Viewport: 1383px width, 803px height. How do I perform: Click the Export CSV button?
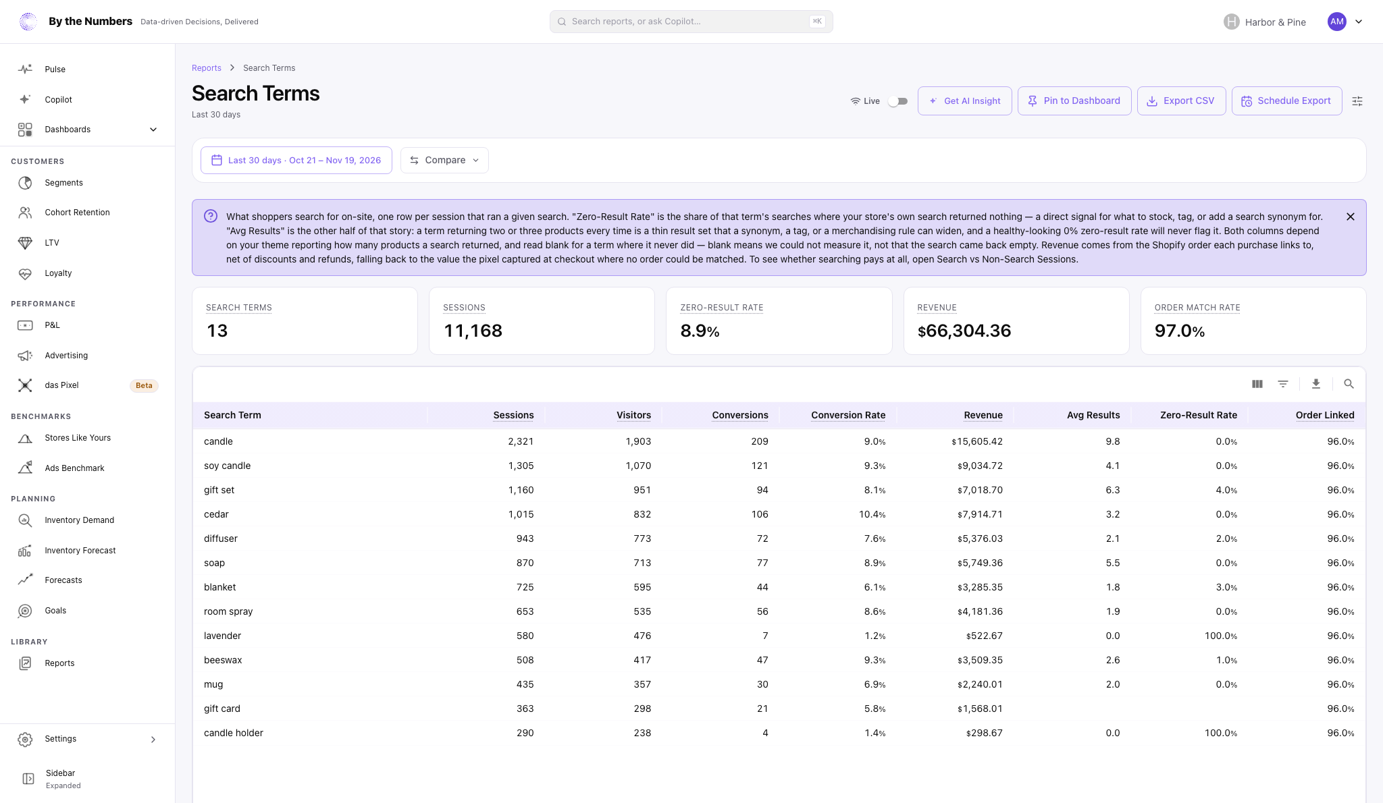1181,101
